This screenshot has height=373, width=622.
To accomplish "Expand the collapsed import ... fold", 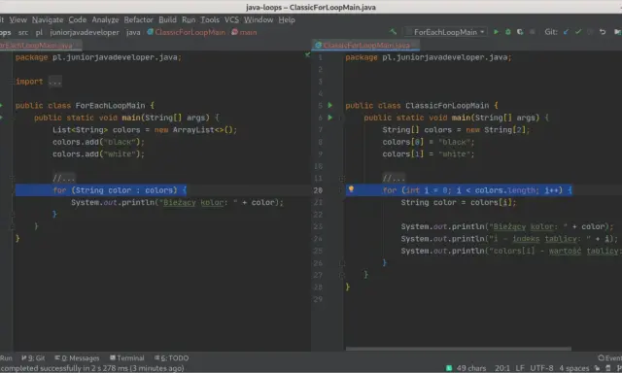I will coord(54,82).
